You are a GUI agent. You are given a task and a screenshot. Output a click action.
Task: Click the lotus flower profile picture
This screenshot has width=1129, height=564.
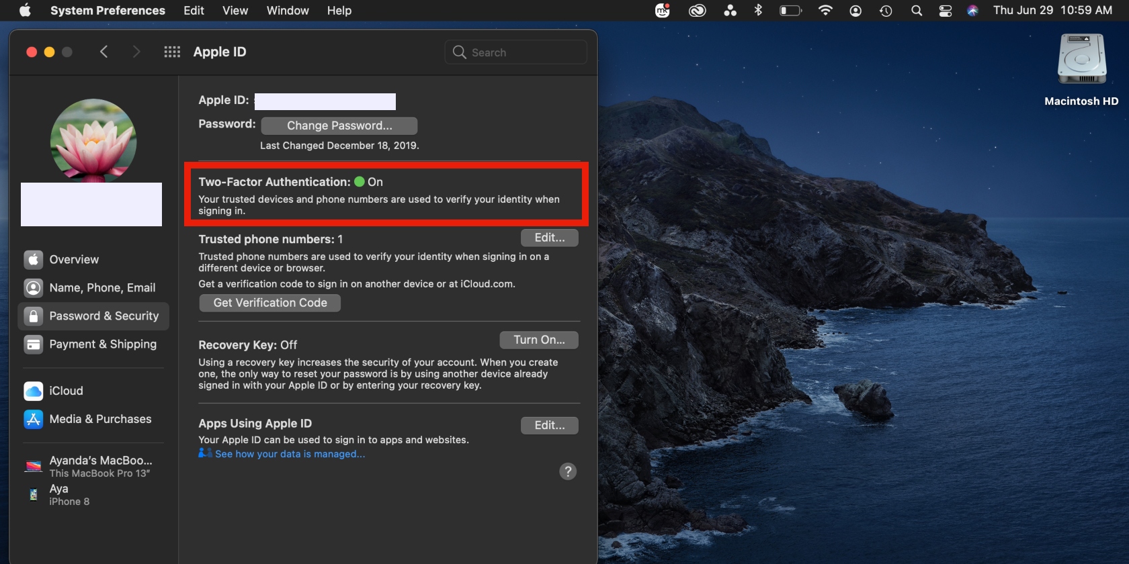(x=93, y=141)
